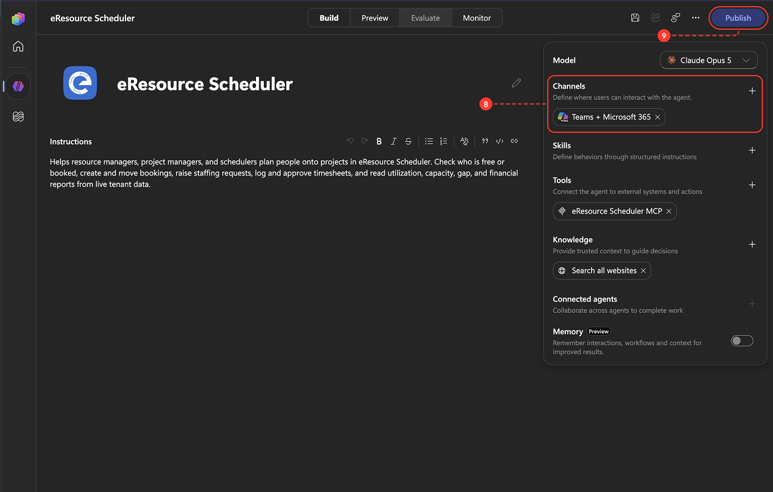Remove the eResource Scheduler MCP tool
This screenshot has width=773, height=492.
(669, 211)
